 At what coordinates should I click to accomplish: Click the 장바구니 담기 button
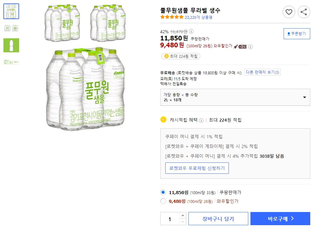click(218, 218)
